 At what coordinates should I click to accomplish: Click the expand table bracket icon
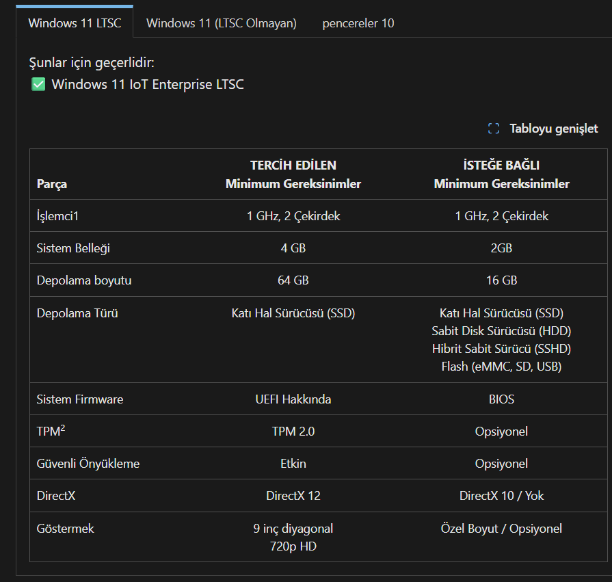tap(494, 129)
